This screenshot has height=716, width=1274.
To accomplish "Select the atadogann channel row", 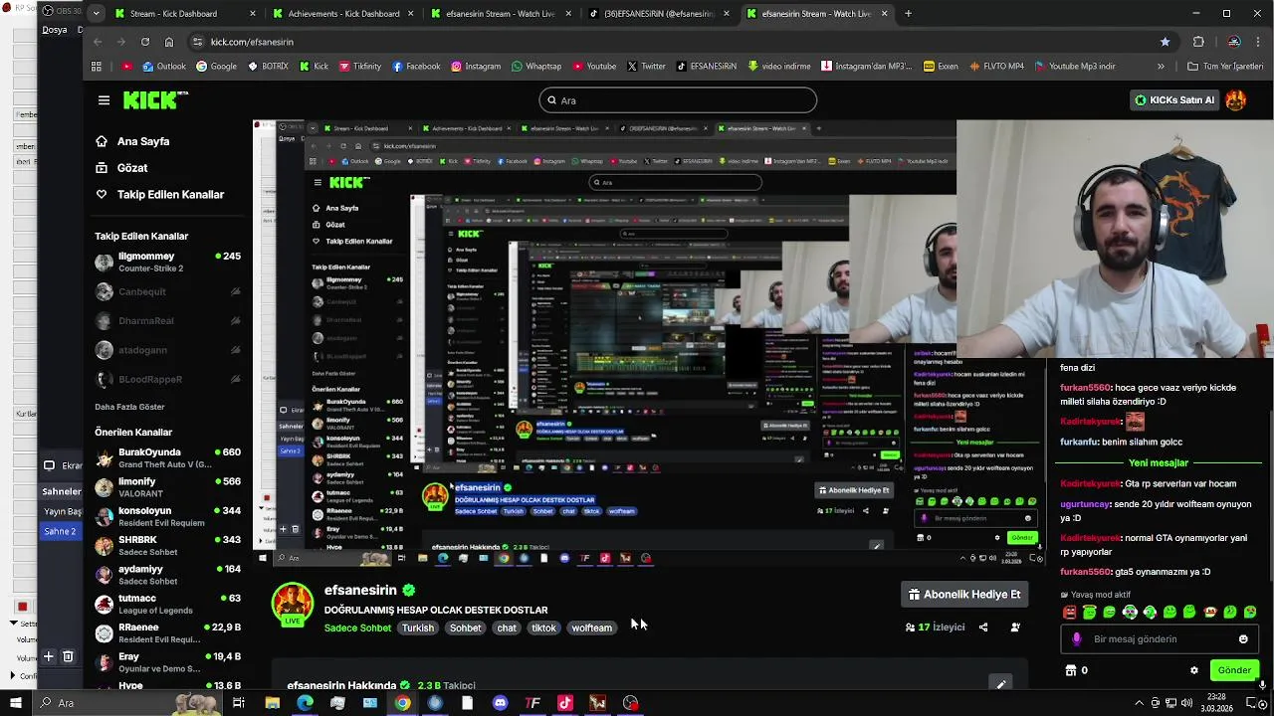I will (x=167, y=350).
